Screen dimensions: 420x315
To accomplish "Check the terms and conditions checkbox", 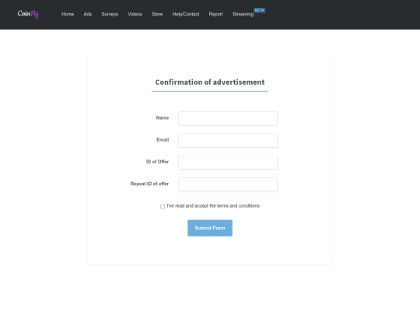I will pyautogui.click(x=163, y=207).
